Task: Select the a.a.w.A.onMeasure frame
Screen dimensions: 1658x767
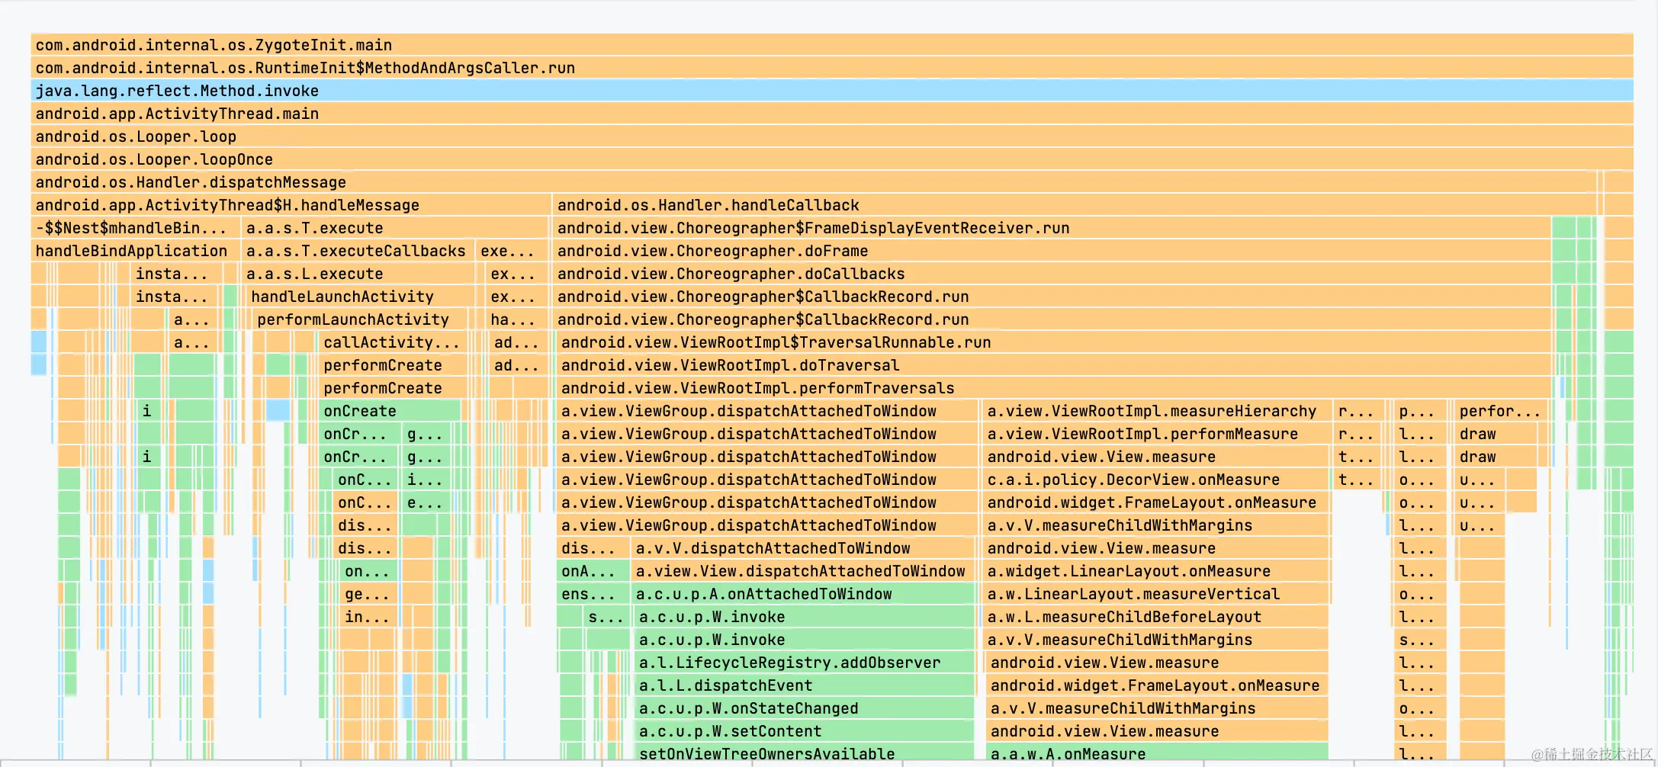Action: (1158, 753)
